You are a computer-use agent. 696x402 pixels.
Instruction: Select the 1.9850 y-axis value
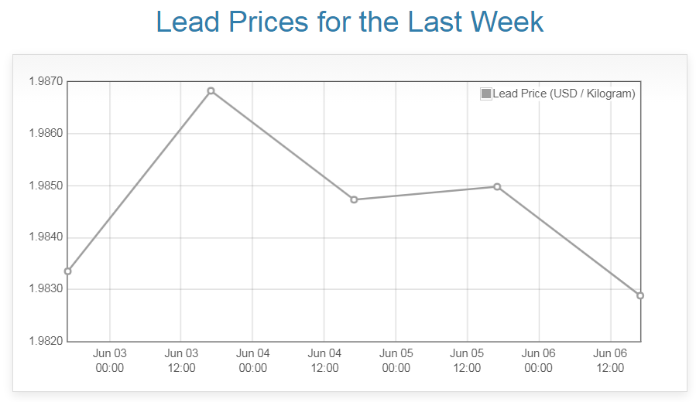(46, 186)
